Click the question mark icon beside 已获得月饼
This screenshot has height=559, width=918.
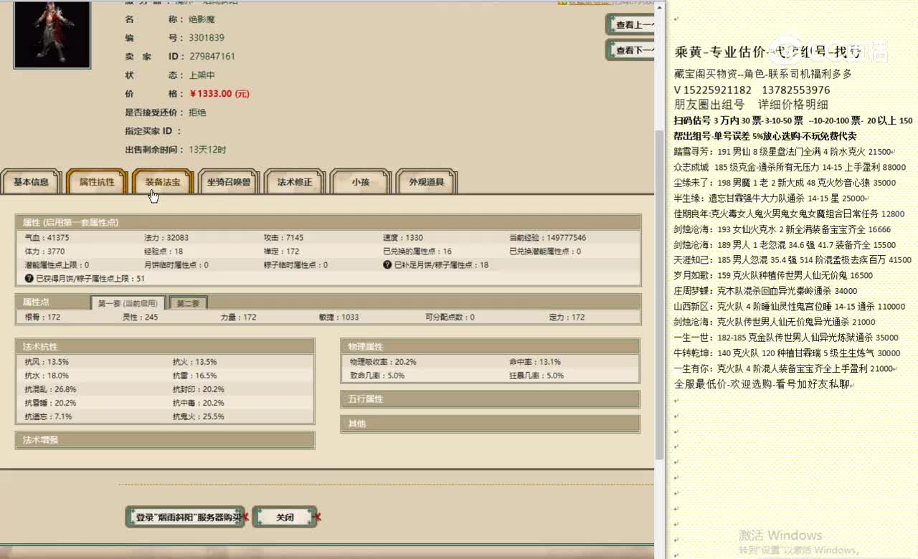pyautogui.click(x=29, y=278)
